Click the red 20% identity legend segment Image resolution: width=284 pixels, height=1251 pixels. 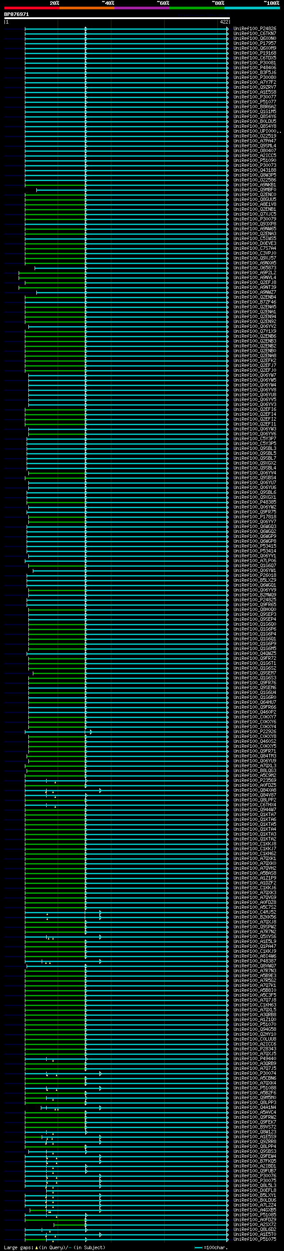point(32,8)
